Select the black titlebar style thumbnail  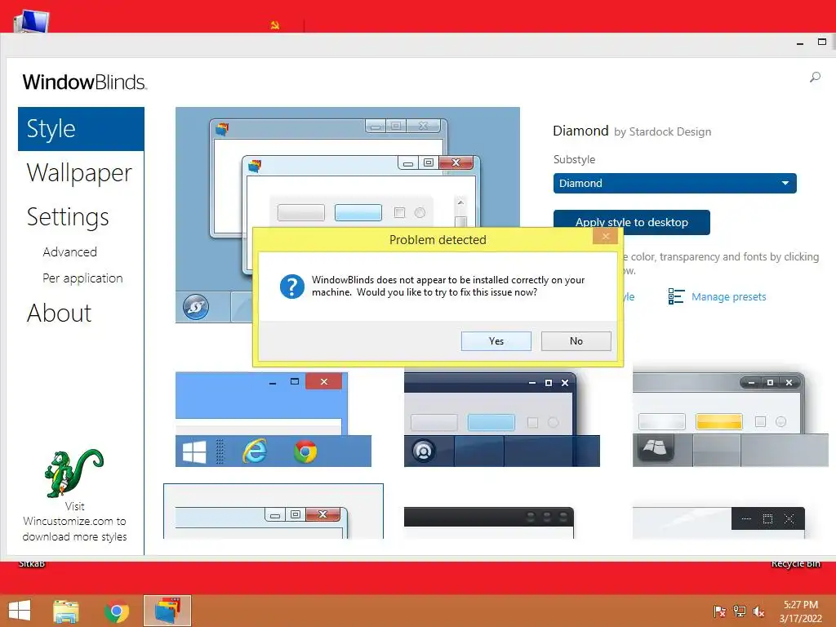(489, 522)
